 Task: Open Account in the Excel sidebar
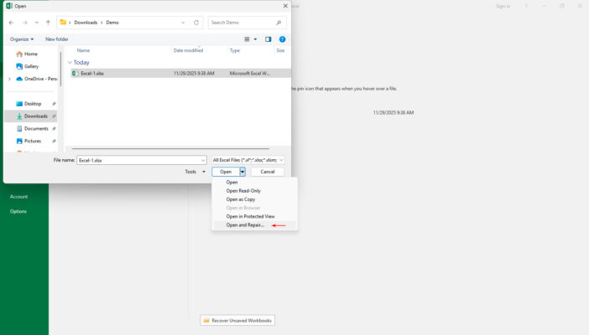tap(18, 197)
